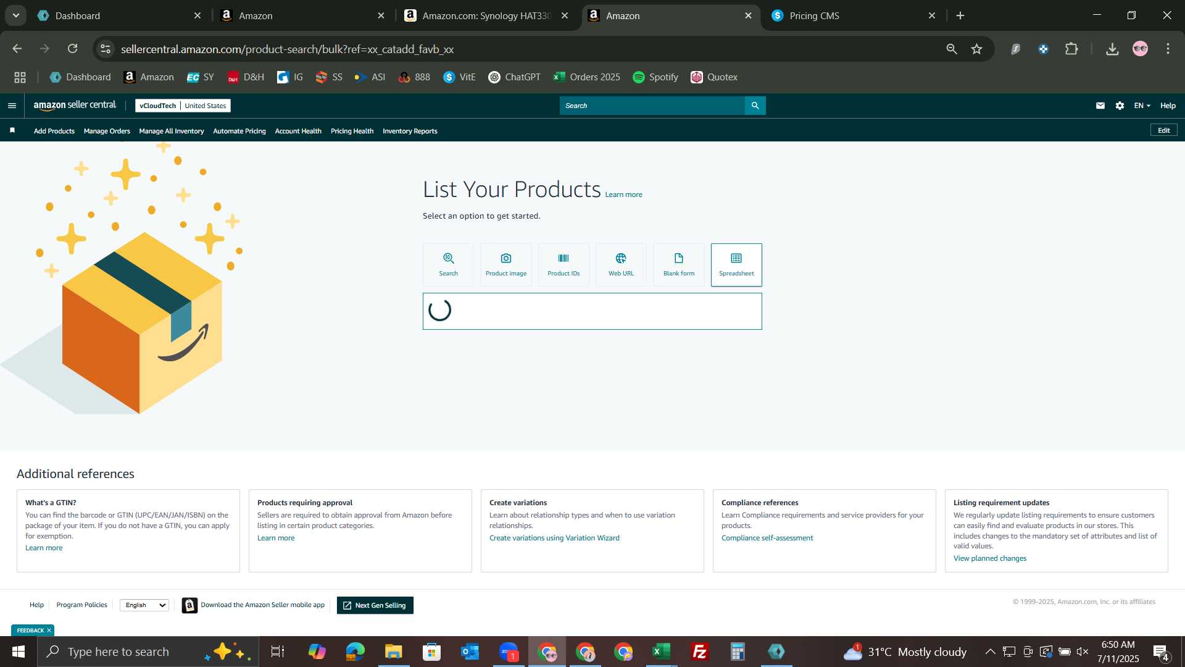Open the Orders 2025 bookmark
The width and height of the screenshot is (1185, 667).
(x=586, y=77)
